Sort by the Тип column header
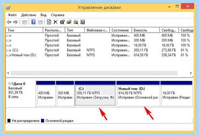The image size is (199, 136). (x=75, y=30)
